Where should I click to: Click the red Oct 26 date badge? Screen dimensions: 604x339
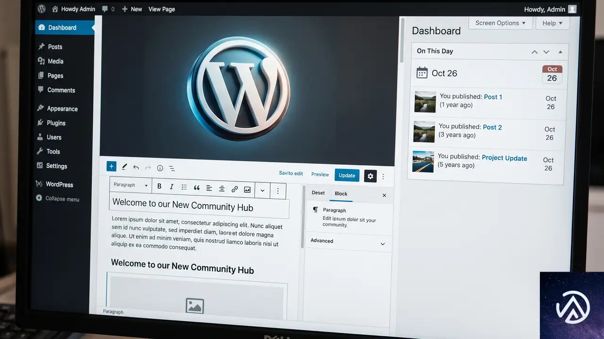[552, 74]
